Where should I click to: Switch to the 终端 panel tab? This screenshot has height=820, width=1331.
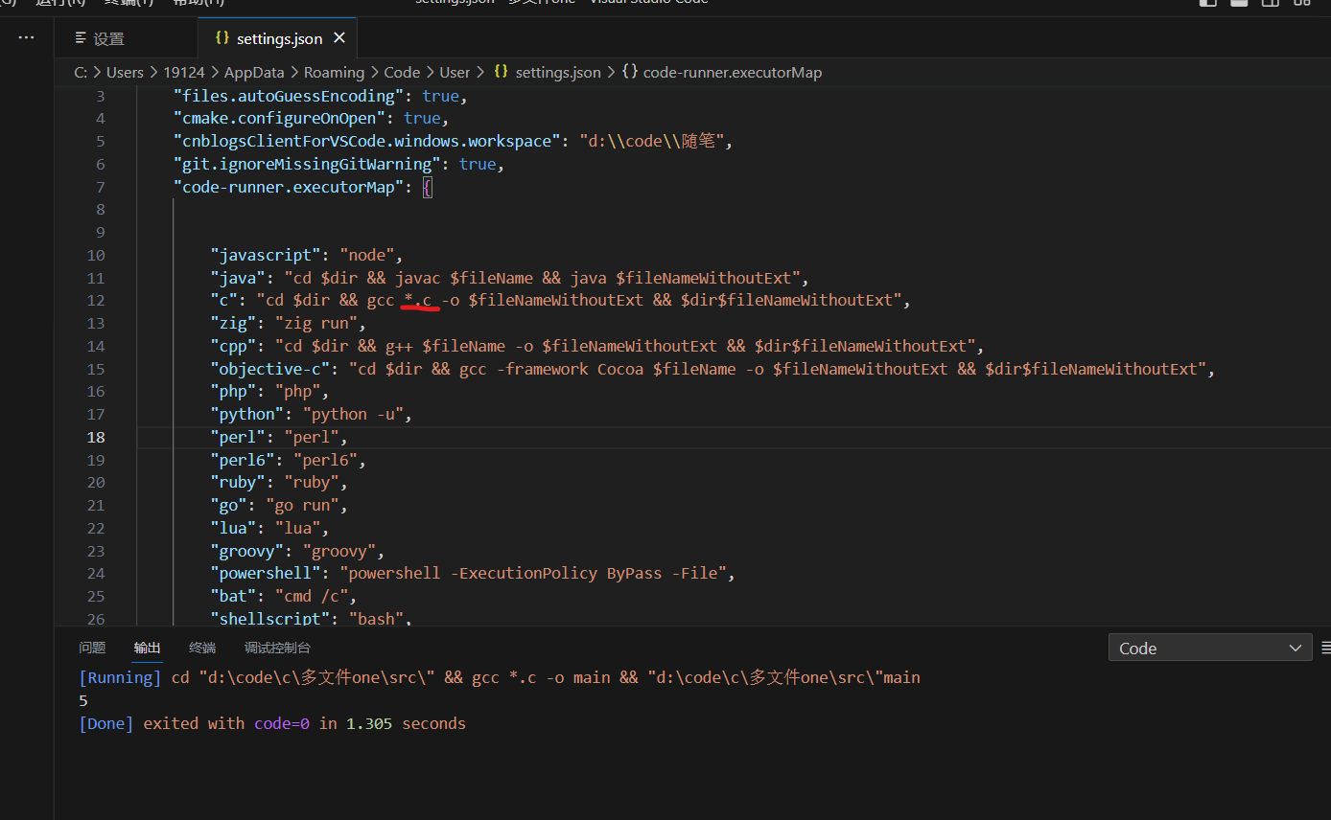(x=202, y=649)
